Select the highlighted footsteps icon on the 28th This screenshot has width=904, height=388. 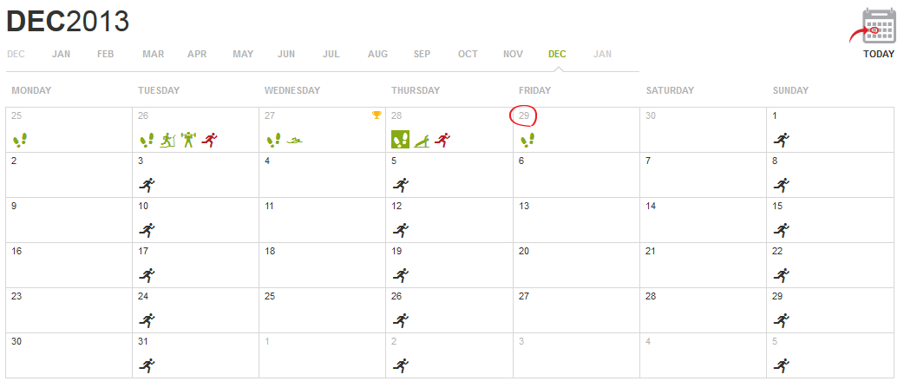pos(400,139)
